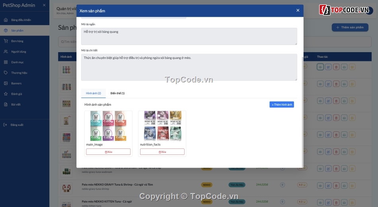Click tray icon for NEKKO GRAVY Tuna & Shrimp
378x207 pixels.
point(344,186)
